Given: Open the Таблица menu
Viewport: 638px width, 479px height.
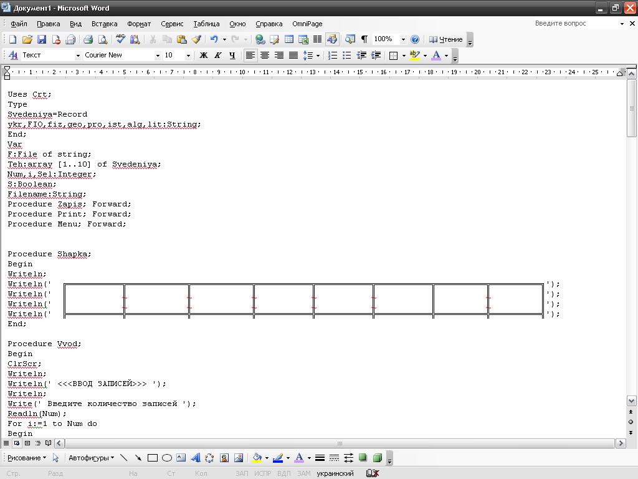Looking at the screenshot, I should coord(206,24).
